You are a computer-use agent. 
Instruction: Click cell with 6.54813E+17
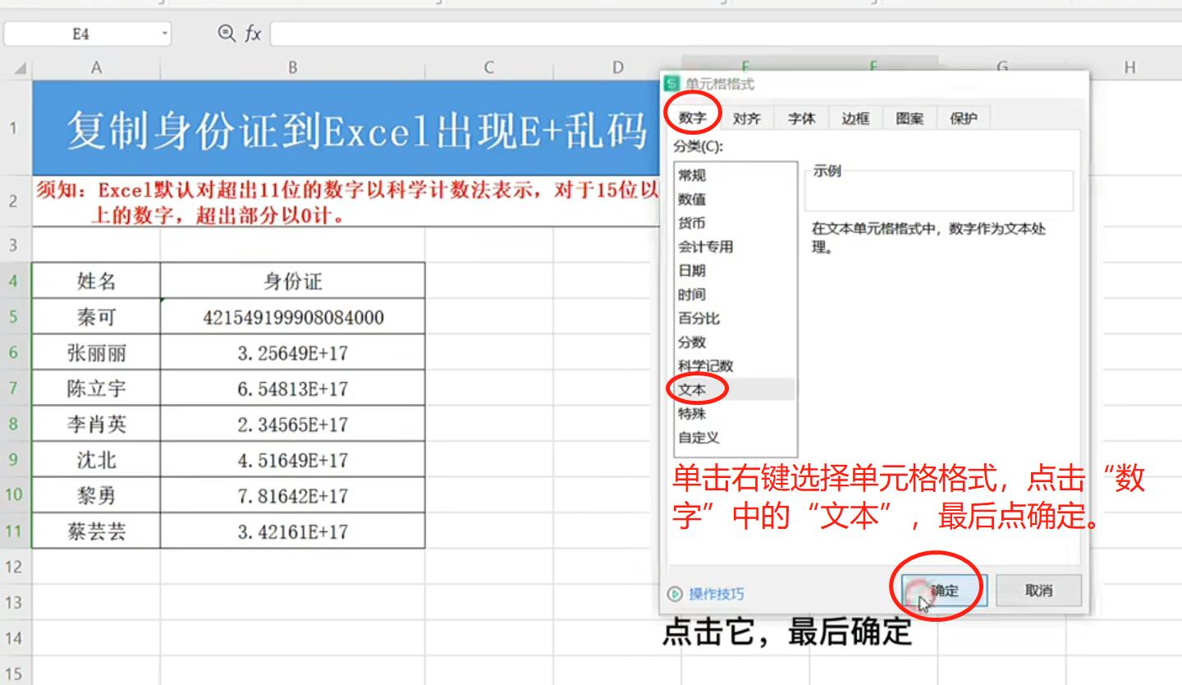click(x=292, y=388)
